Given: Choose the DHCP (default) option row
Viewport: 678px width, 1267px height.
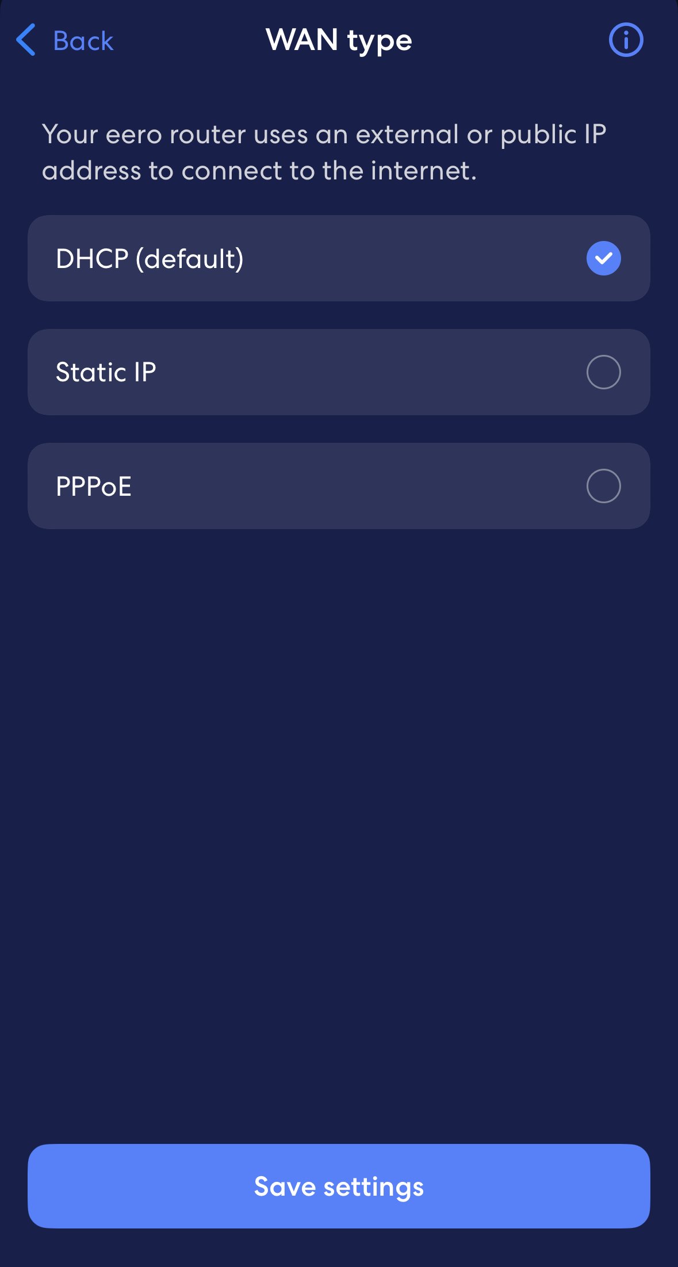Looking at the screenshot, I should coord(339,258).
